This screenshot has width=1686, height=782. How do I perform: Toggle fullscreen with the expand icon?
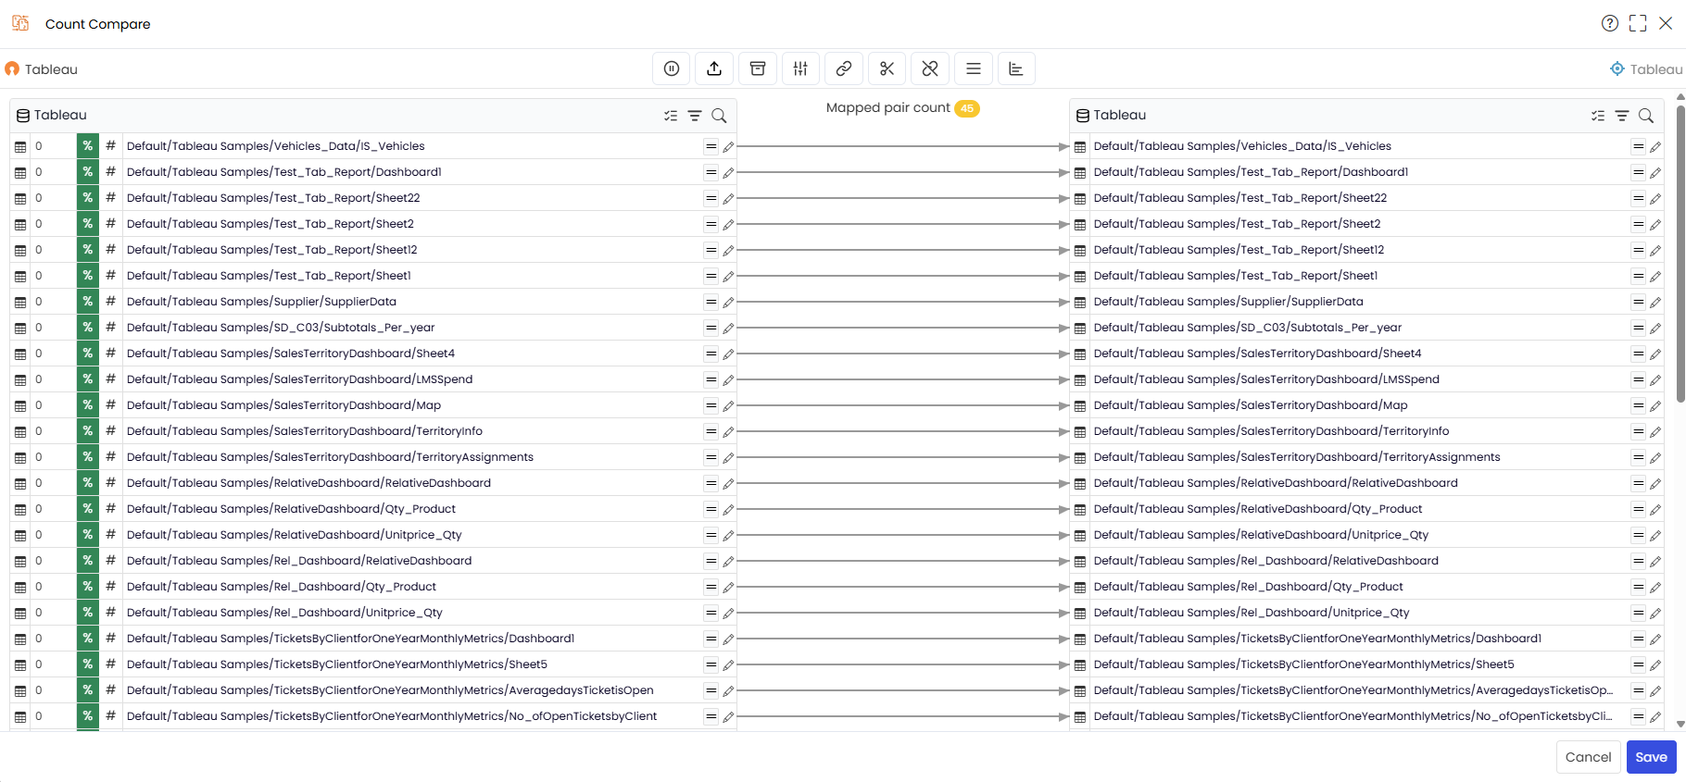coord(1638,23)
